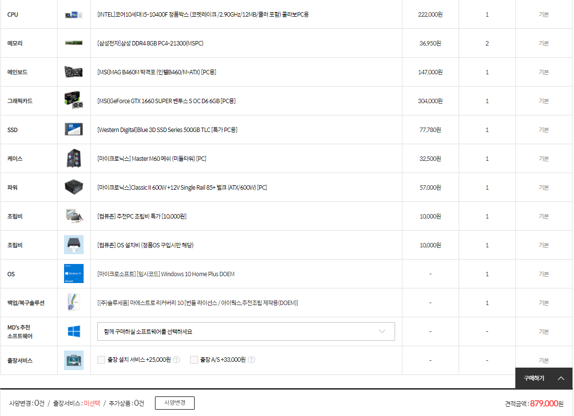Enable 출장 A/S +33,000원 checkbox
Screen dimensions: 574x416
coord(194,360)
